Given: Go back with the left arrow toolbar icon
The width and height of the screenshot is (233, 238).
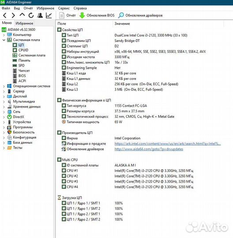Looking at the screenshot, I should pyautogui.click(x=5, y=15).
